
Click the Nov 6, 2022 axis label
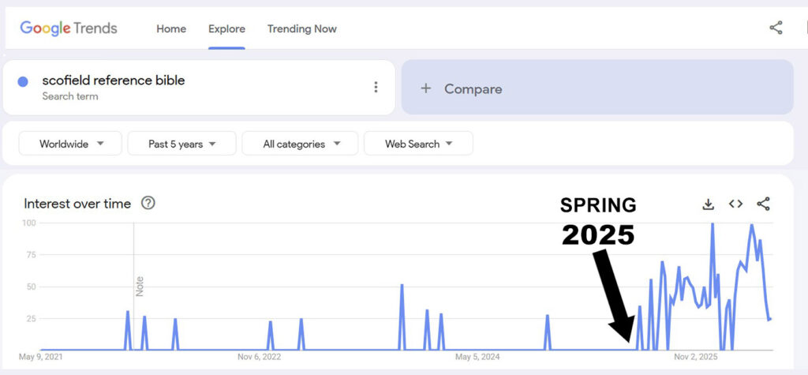tap(259, 357)
